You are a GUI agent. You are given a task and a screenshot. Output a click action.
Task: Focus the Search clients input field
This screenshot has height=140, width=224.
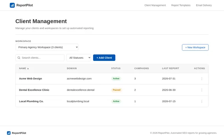(x=40, y=58)
